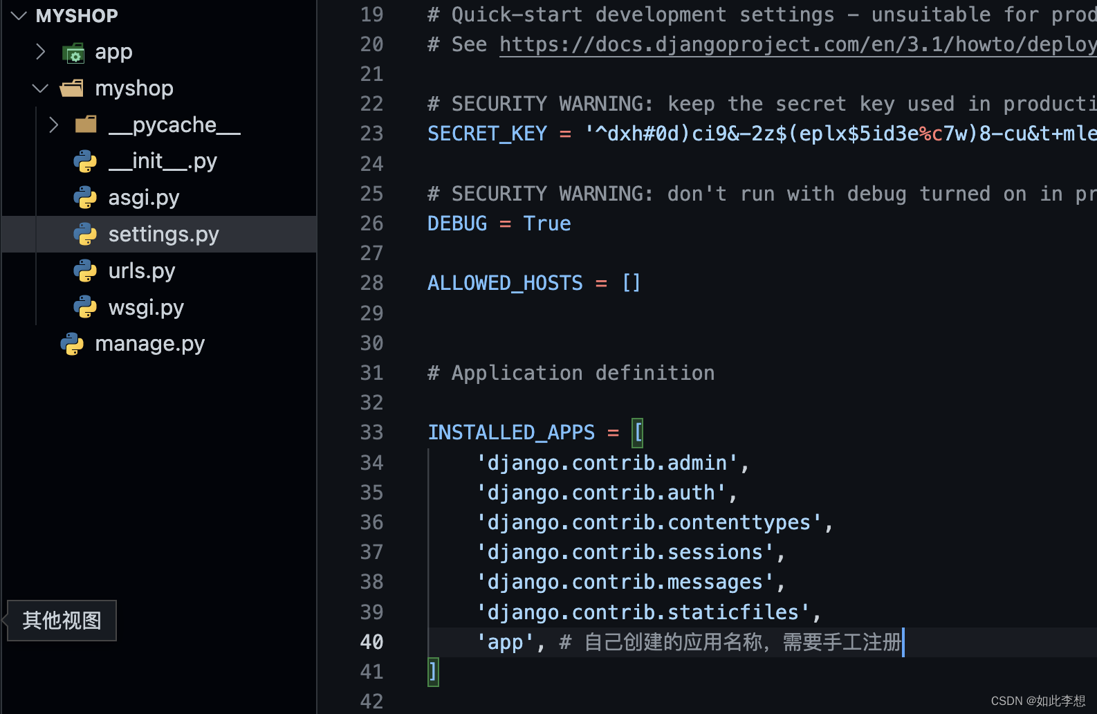Click the Python icon beside urls.py

click(x=85, y=271)
